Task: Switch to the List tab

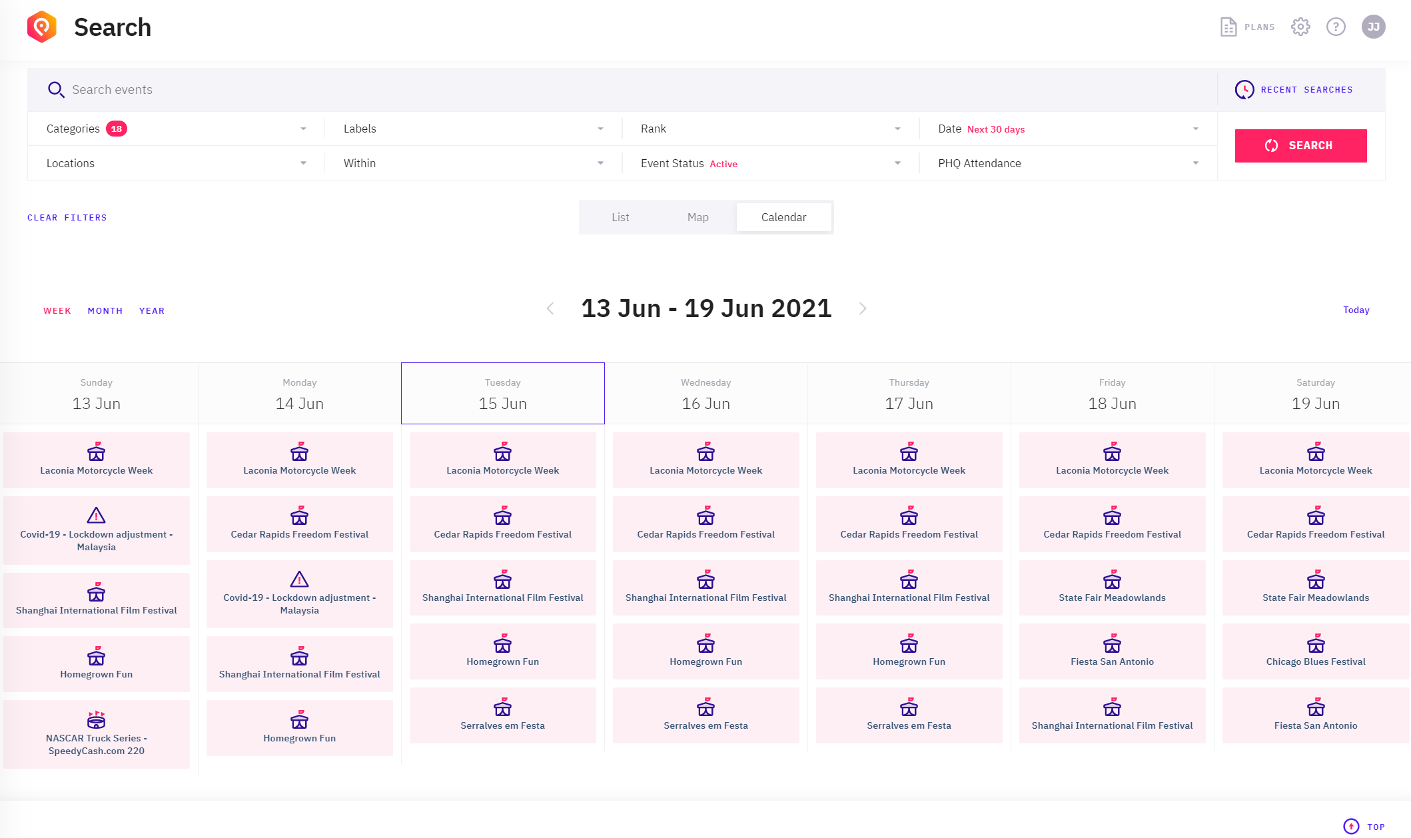Action: (x=620, y=217)
